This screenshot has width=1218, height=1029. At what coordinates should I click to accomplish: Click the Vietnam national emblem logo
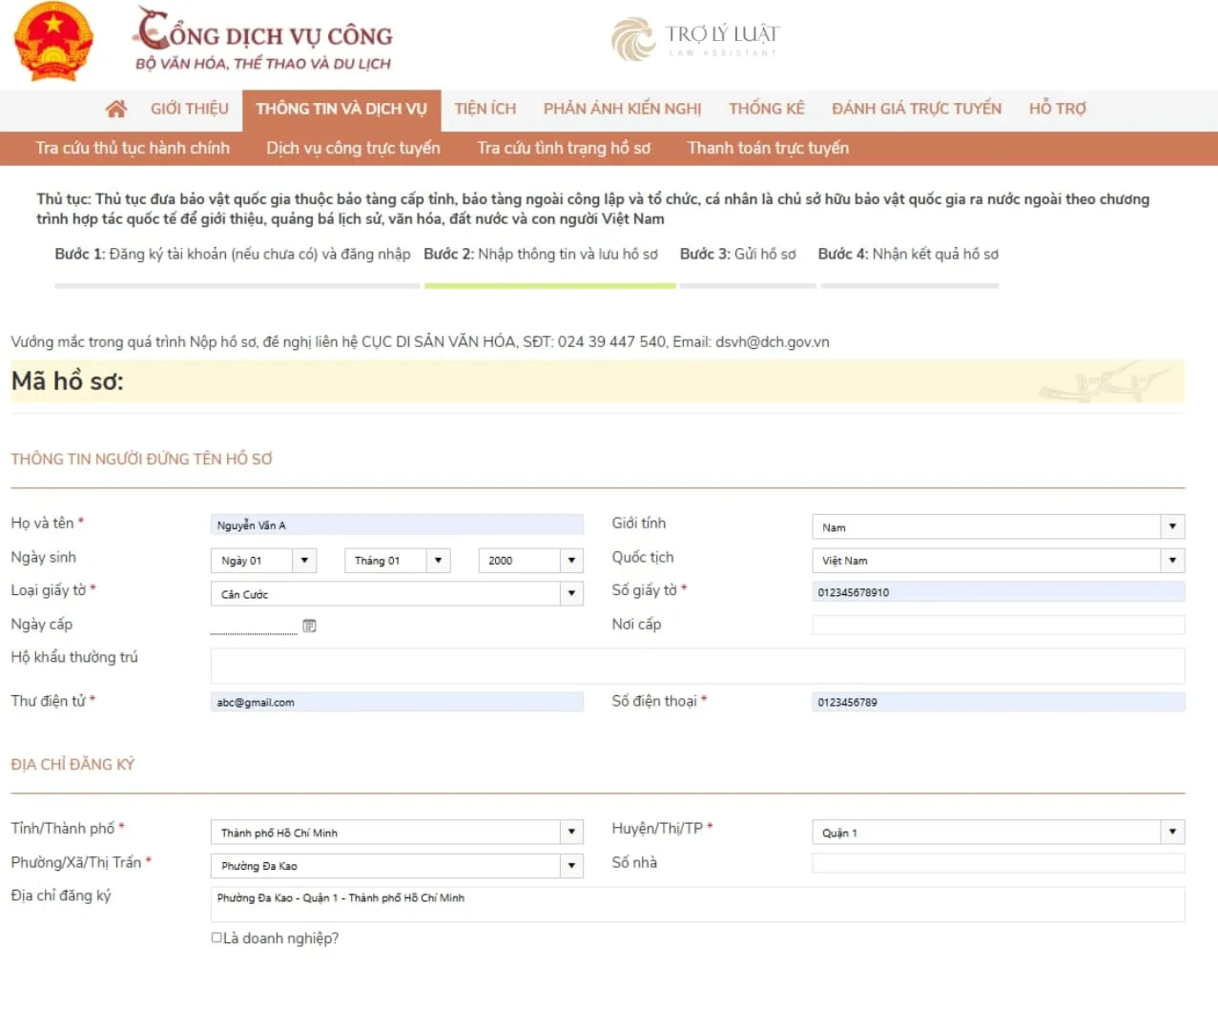coord(53,43)
